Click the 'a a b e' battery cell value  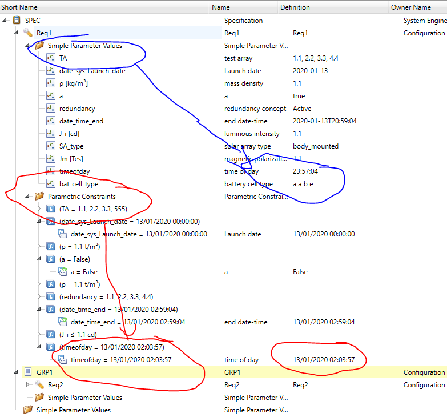click(303, 184)
